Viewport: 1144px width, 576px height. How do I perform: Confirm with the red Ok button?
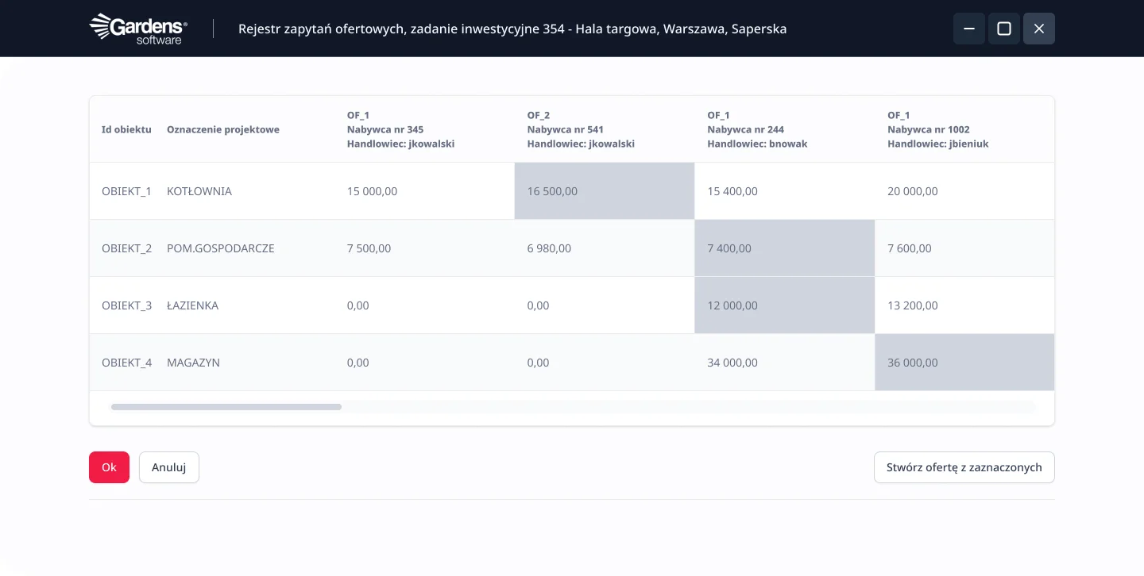tap(109, 467)
